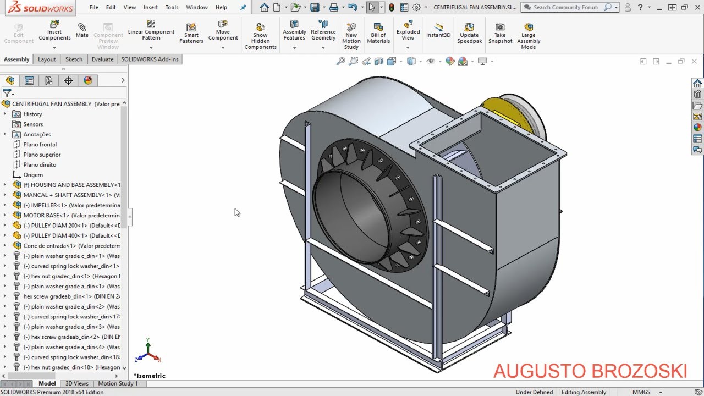Image resolution: width=704 pixels, height=396 pixels.
Task: Expand the History tree node
Action: [x=5, y=114]
